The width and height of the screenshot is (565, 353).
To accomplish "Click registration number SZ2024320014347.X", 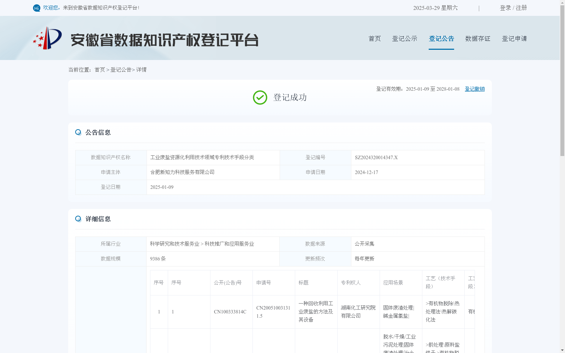I will (x=376, y=157).
